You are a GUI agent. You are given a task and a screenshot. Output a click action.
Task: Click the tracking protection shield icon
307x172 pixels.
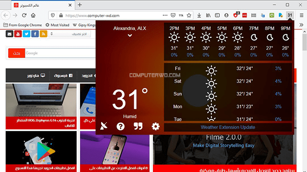[53, 15]
